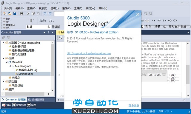The image size is (191, 114).
Task: Open the 通信(C) menu
Action: (x=66, y=8)
